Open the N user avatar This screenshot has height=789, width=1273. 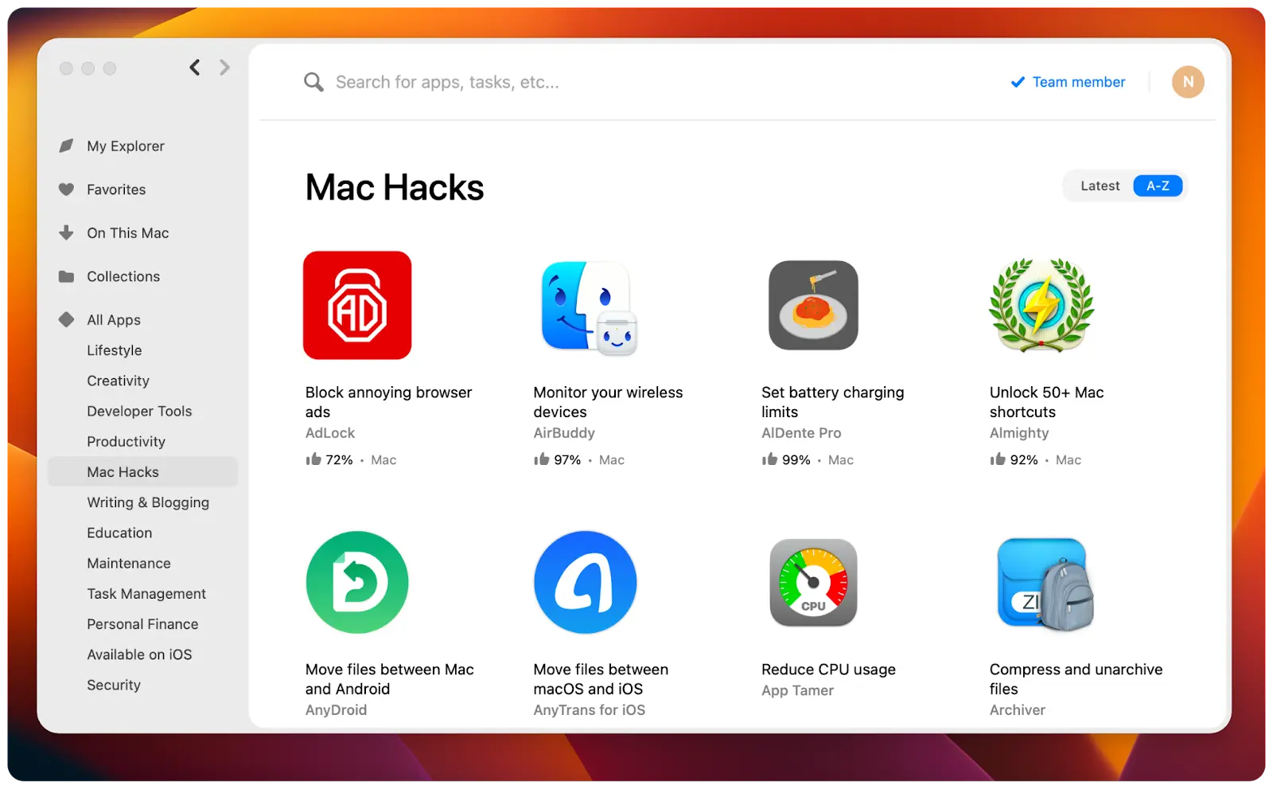point(1188,82)
